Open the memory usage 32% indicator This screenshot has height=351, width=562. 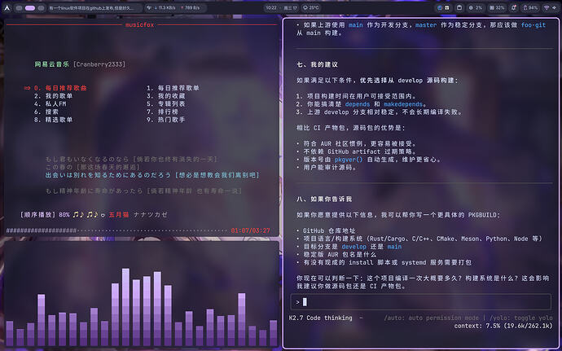[x=497, y=8]
